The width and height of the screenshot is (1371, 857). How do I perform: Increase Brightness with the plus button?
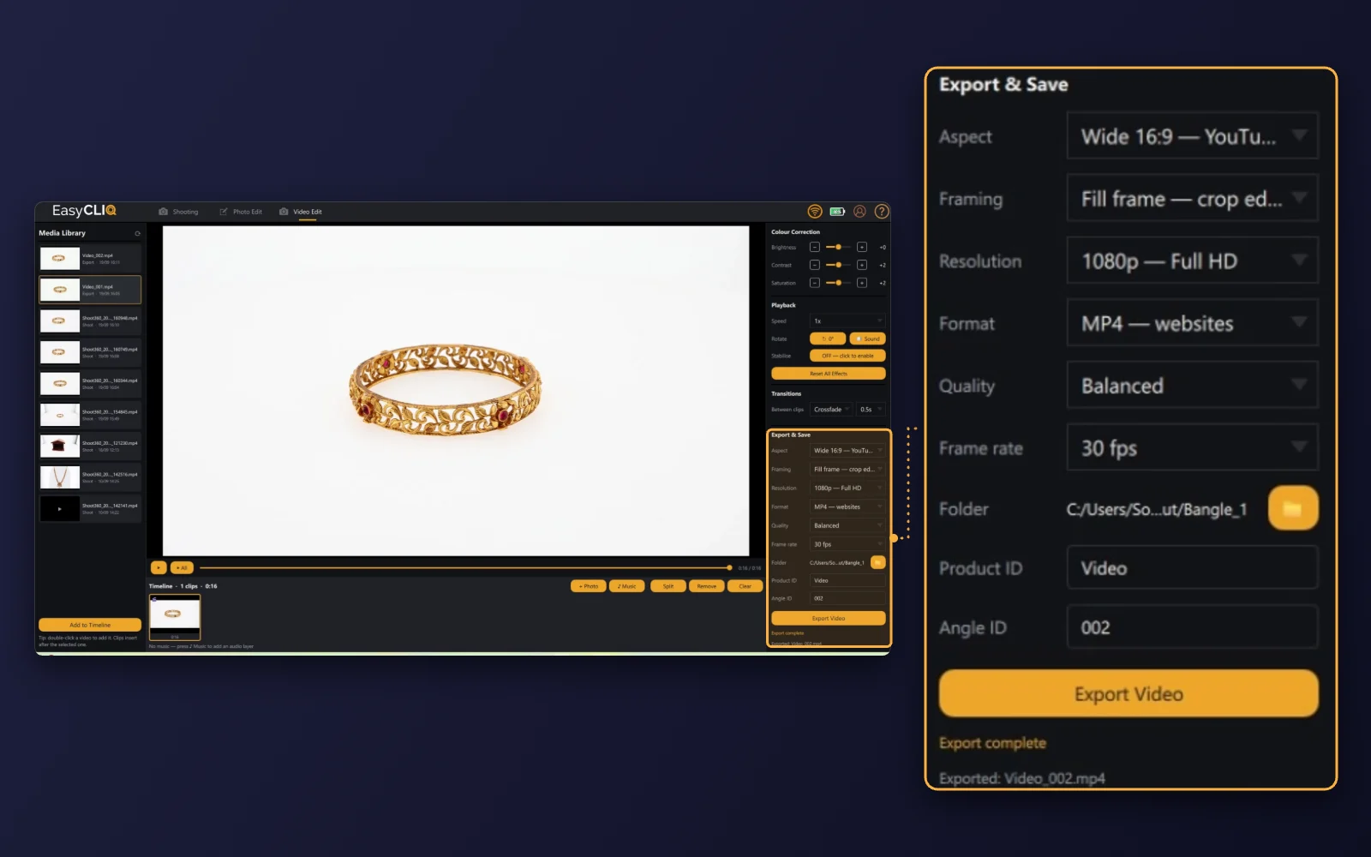[862, 247]
